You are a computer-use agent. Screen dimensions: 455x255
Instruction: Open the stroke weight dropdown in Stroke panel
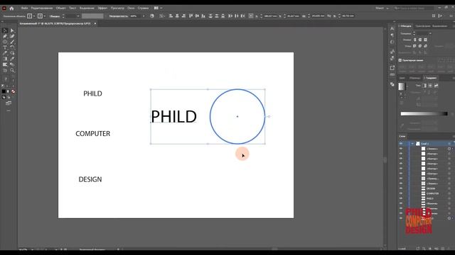coord(430,33)
